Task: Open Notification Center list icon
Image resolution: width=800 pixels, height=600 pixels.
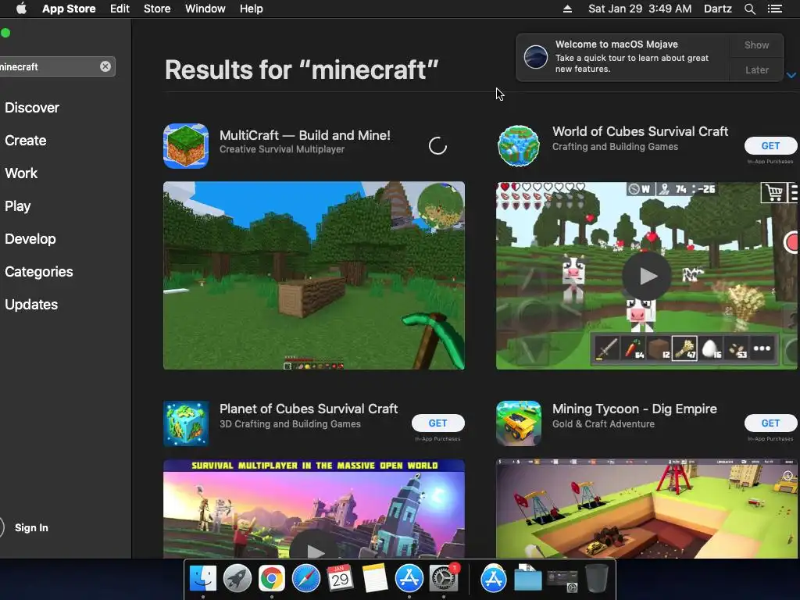Action: coord(774,9)
